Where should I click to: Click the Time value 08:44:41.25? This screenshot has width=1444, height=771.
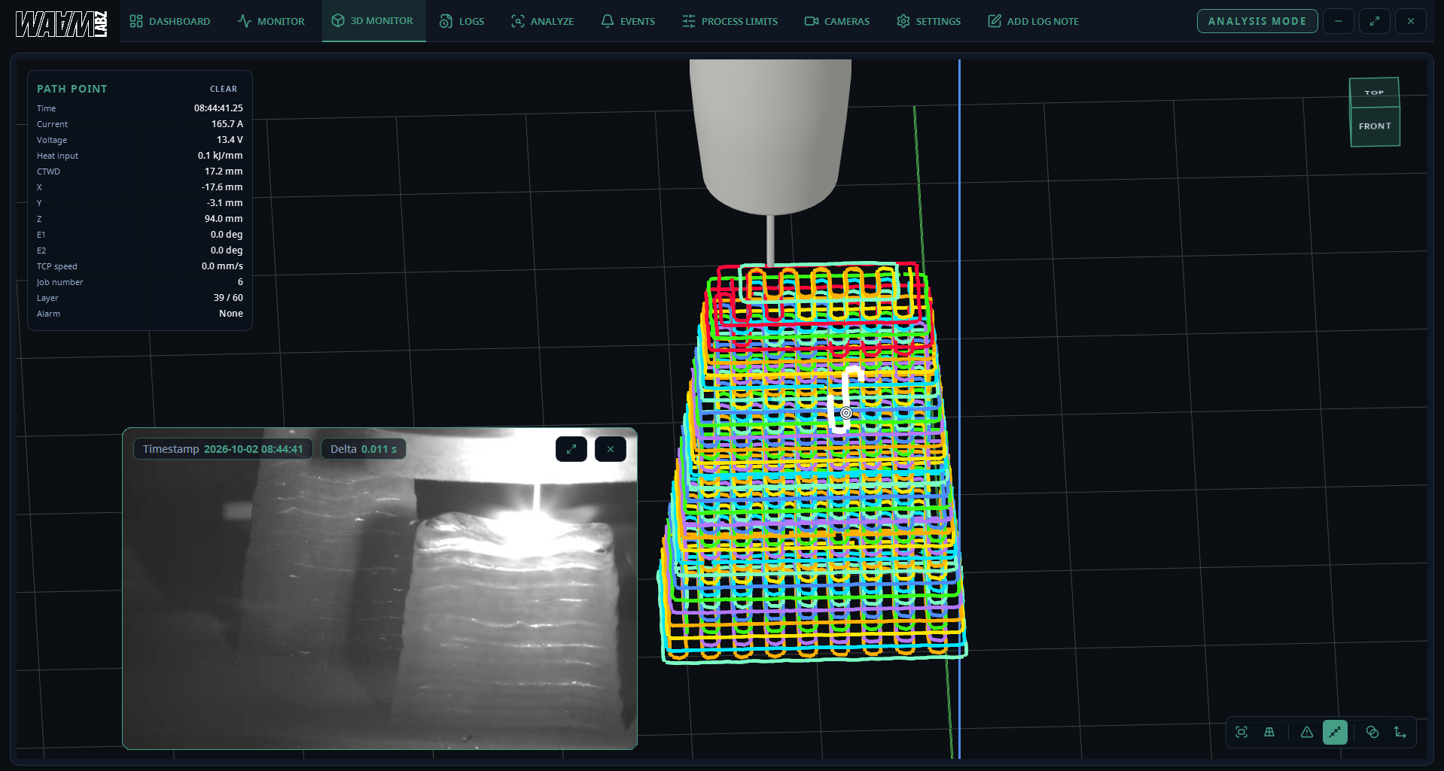[218, 108]
